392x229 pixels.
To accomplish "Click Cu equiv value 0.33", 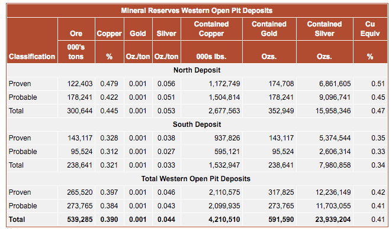I will click(x=378, y=152).
